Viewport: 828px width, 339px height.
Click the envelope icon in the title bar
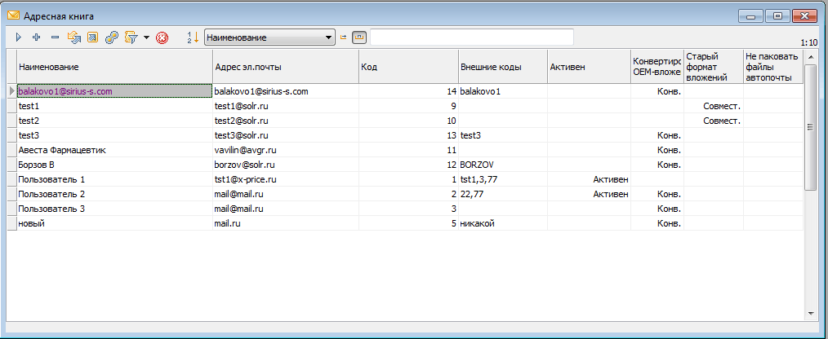tap(14, 15)
